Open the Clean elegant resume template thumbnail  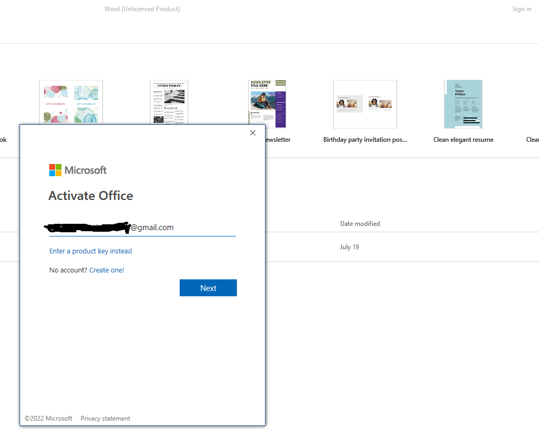(x=463, y=104)
